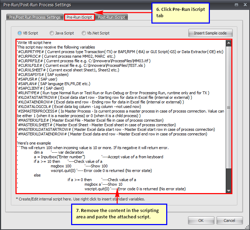Switch to Pre/Post Run Process Settings tab
Viewport: 250px width, 230px height.
click(35, 17)
